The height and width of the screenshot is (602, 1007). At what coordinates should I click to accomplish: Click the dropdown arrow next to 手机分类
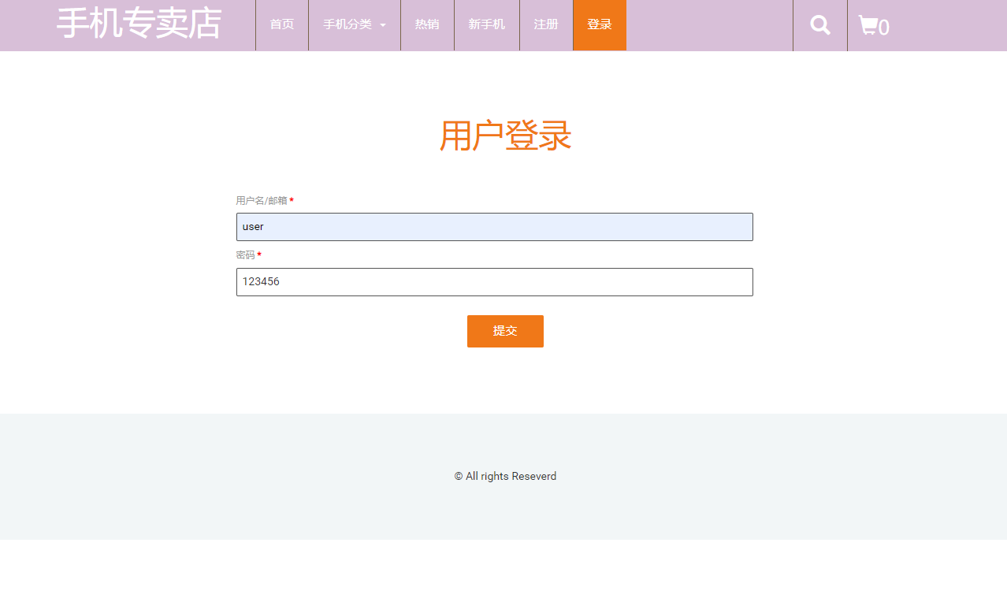pos(384,24)
